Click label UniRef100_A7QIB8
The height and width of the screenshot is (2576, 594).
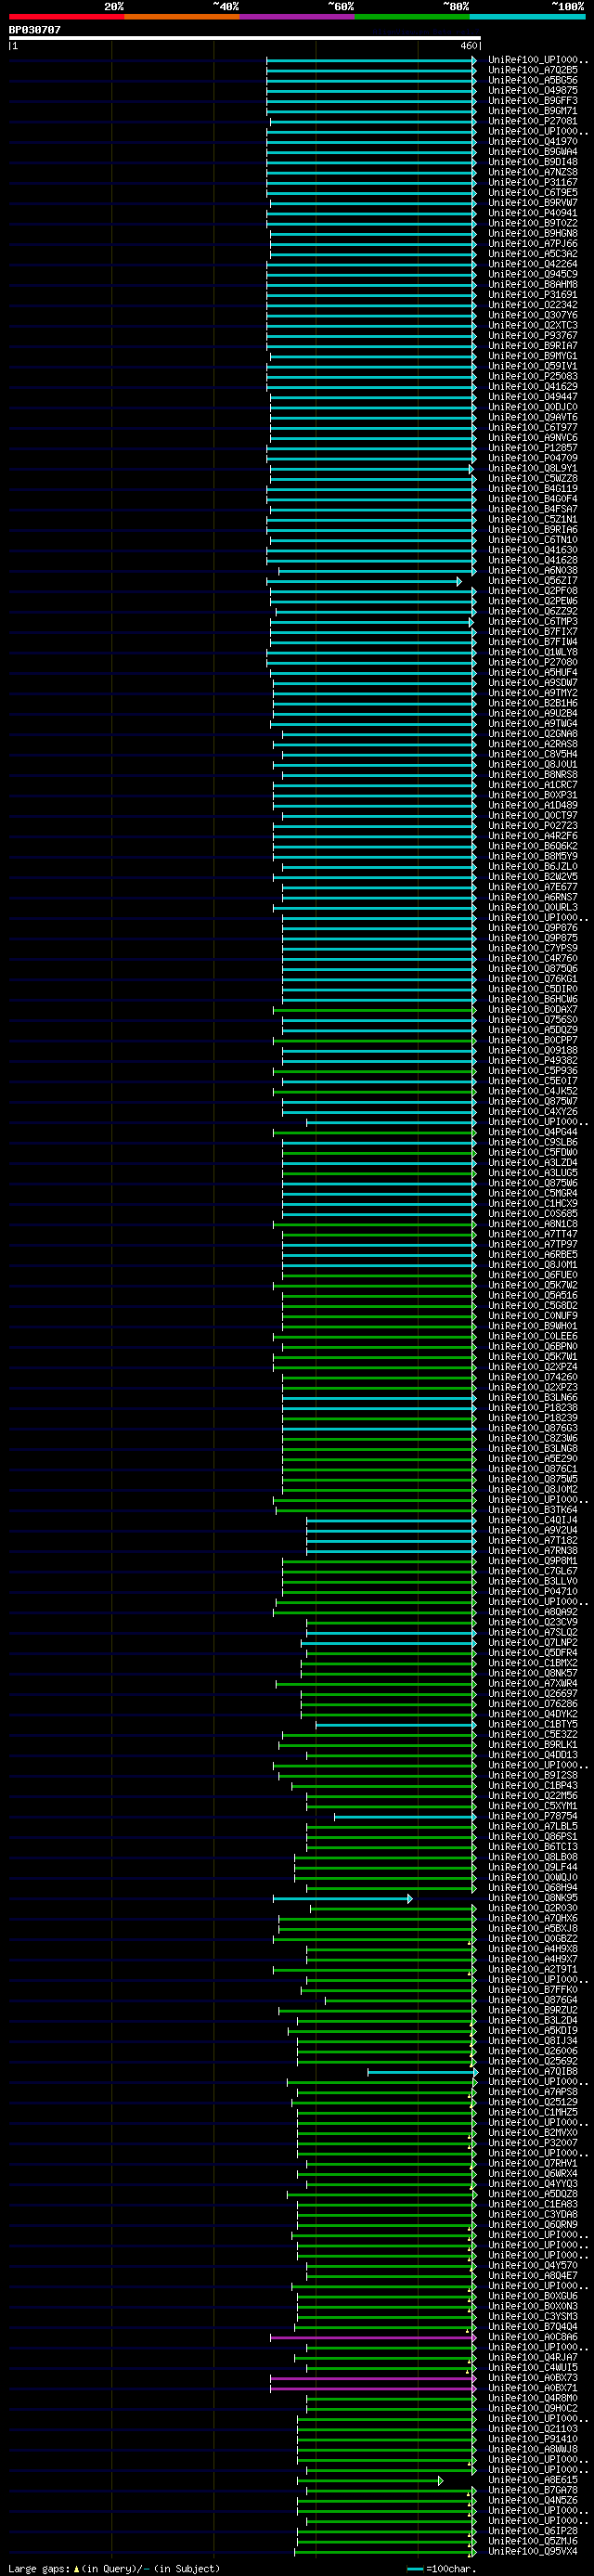click(532, 2071)
